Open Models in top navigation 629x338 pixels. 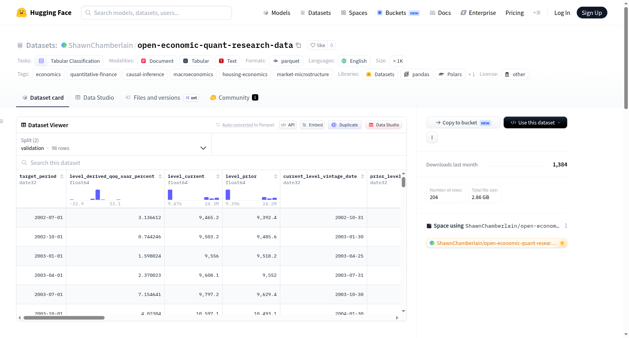(x=277, y=13)
